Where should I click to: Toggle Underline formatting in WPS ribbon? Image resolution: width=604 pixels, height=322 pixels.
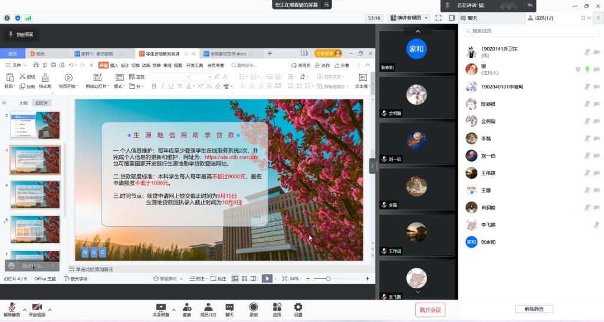point(171,87)
